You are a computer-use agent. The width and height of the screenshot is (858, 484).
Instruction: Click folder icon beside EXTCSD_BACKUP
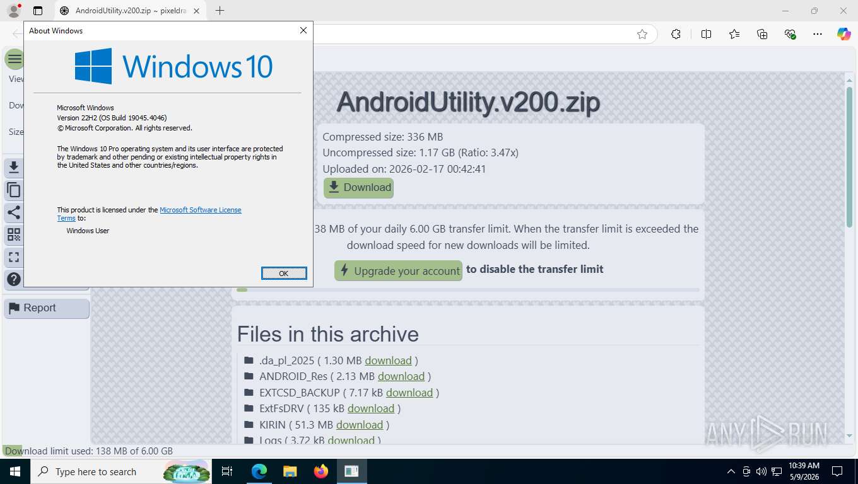[x=249, y=393]
